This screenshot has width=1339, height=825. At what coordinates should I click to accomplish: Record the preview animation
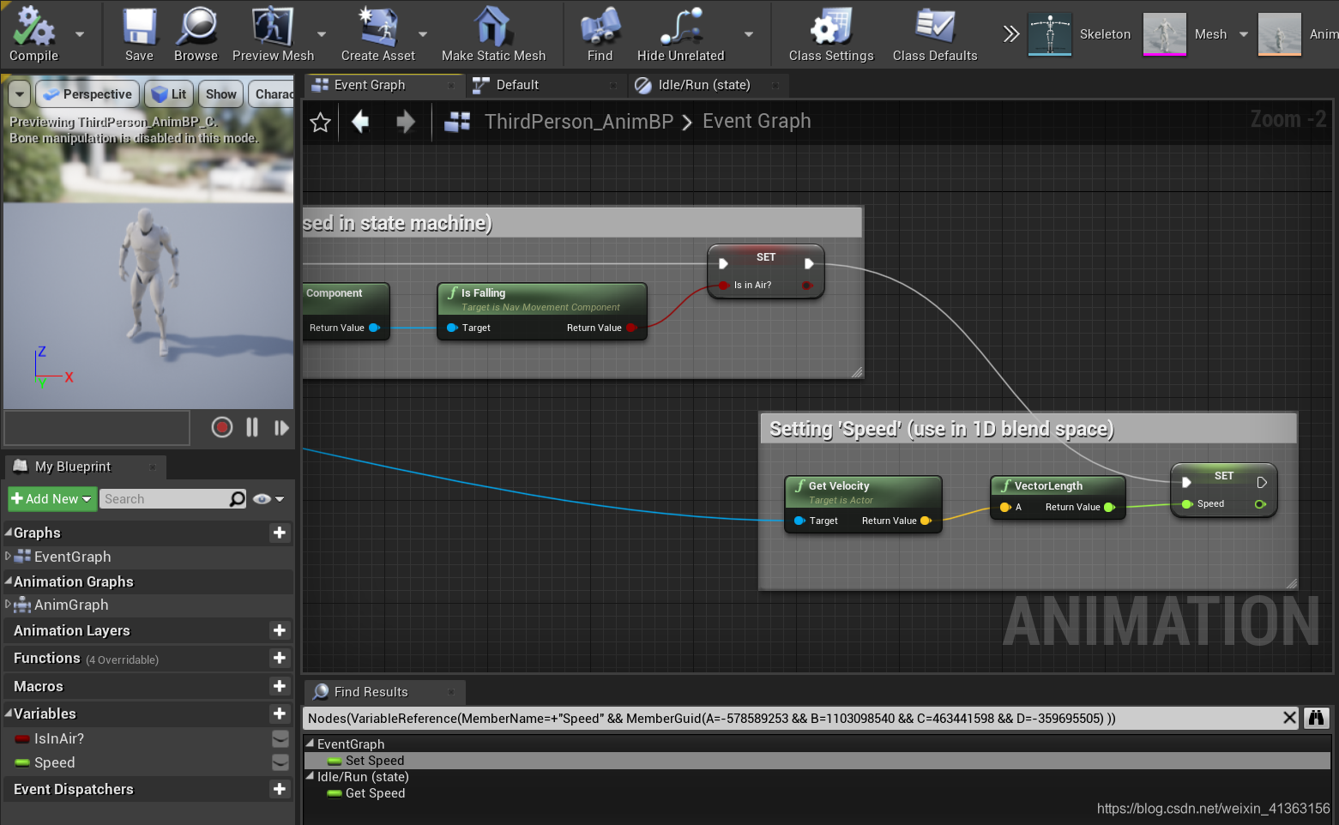click(x=222, y=427)
